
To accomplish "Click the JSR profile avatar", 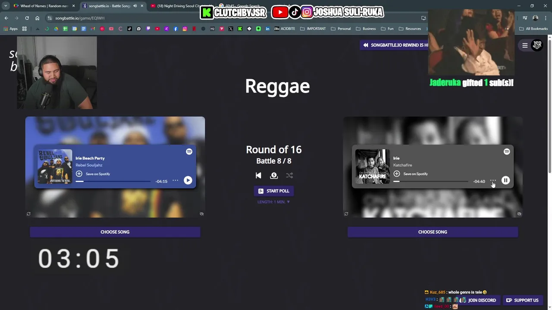I will pos(537,45).
